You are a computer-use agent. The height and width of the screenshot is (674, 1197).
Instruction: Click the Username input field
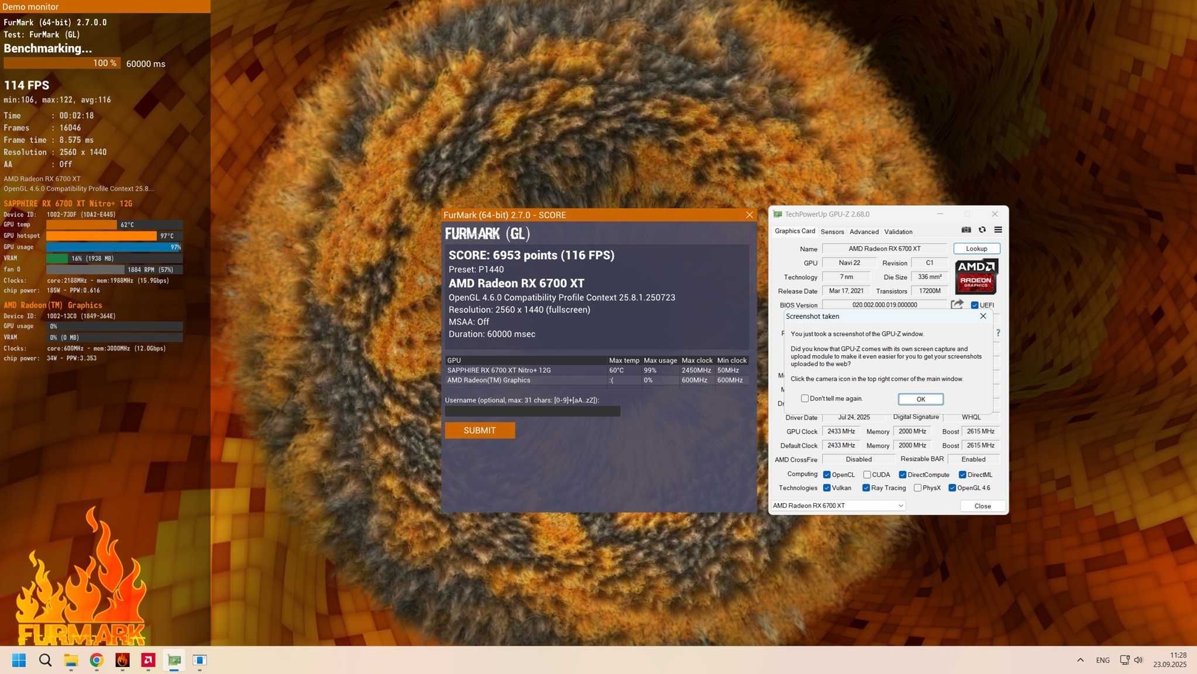532,411
